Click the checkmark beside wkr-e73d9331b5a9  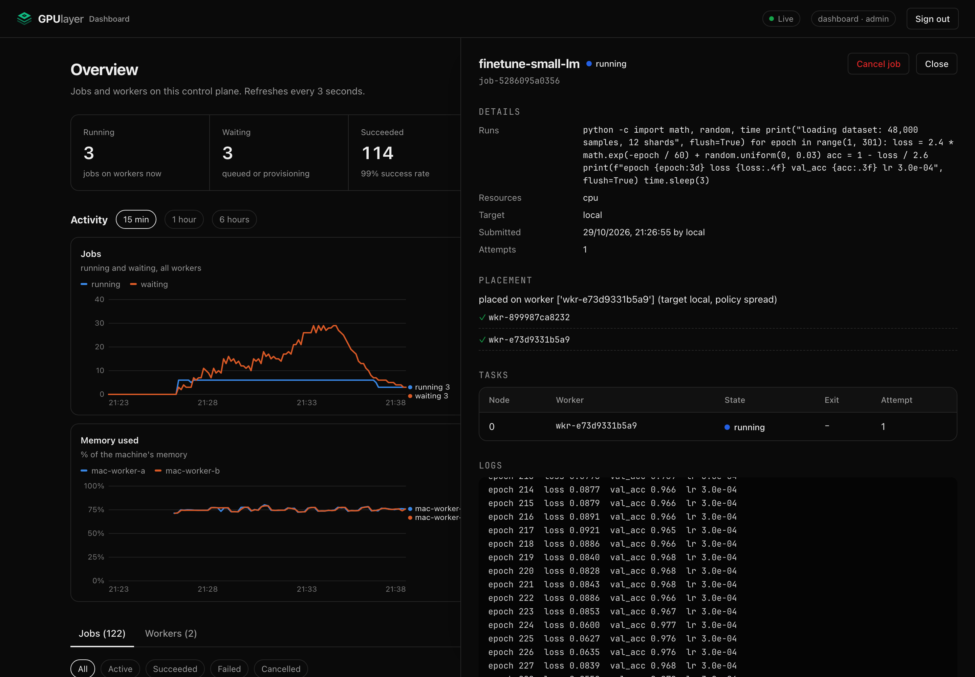482,340
